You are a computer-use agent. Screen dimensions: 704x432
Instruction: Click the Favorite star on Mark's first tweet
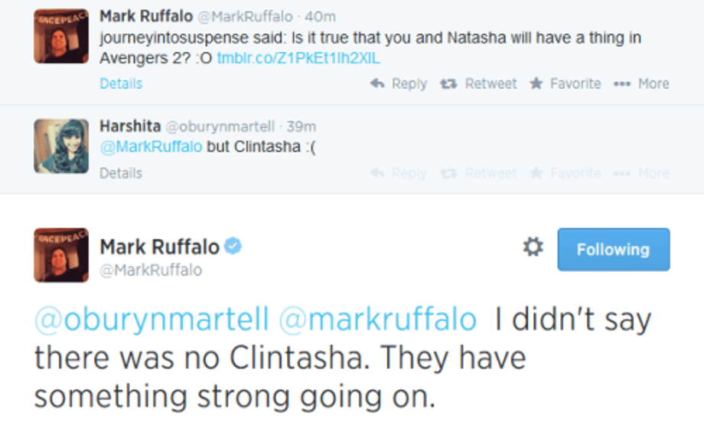click(536, 83)
